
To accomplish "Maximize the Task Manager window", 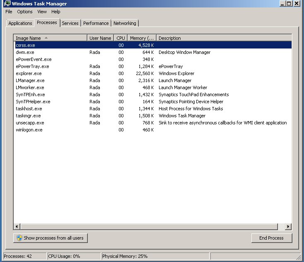I will (x=289, y=3).
